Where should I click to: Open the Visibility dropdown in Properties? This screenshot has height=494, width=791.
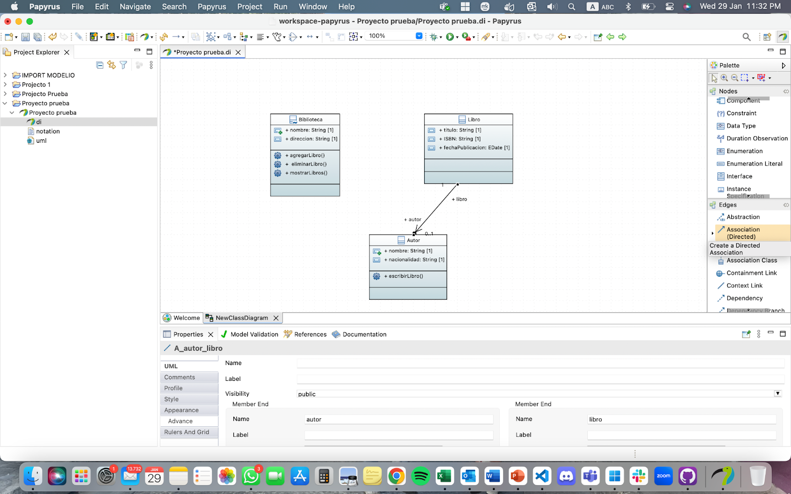(778, 394)
